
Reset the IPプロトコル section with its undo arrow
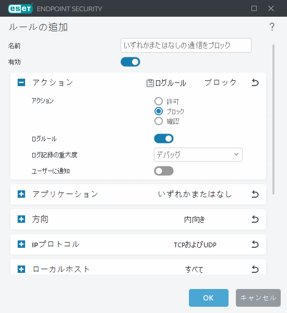[255, 244]
